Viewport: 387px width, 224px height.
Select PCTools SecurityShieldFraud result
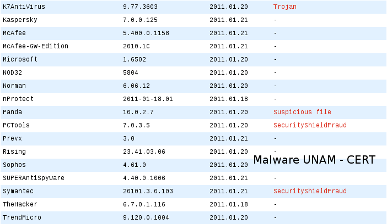[310, 125]
